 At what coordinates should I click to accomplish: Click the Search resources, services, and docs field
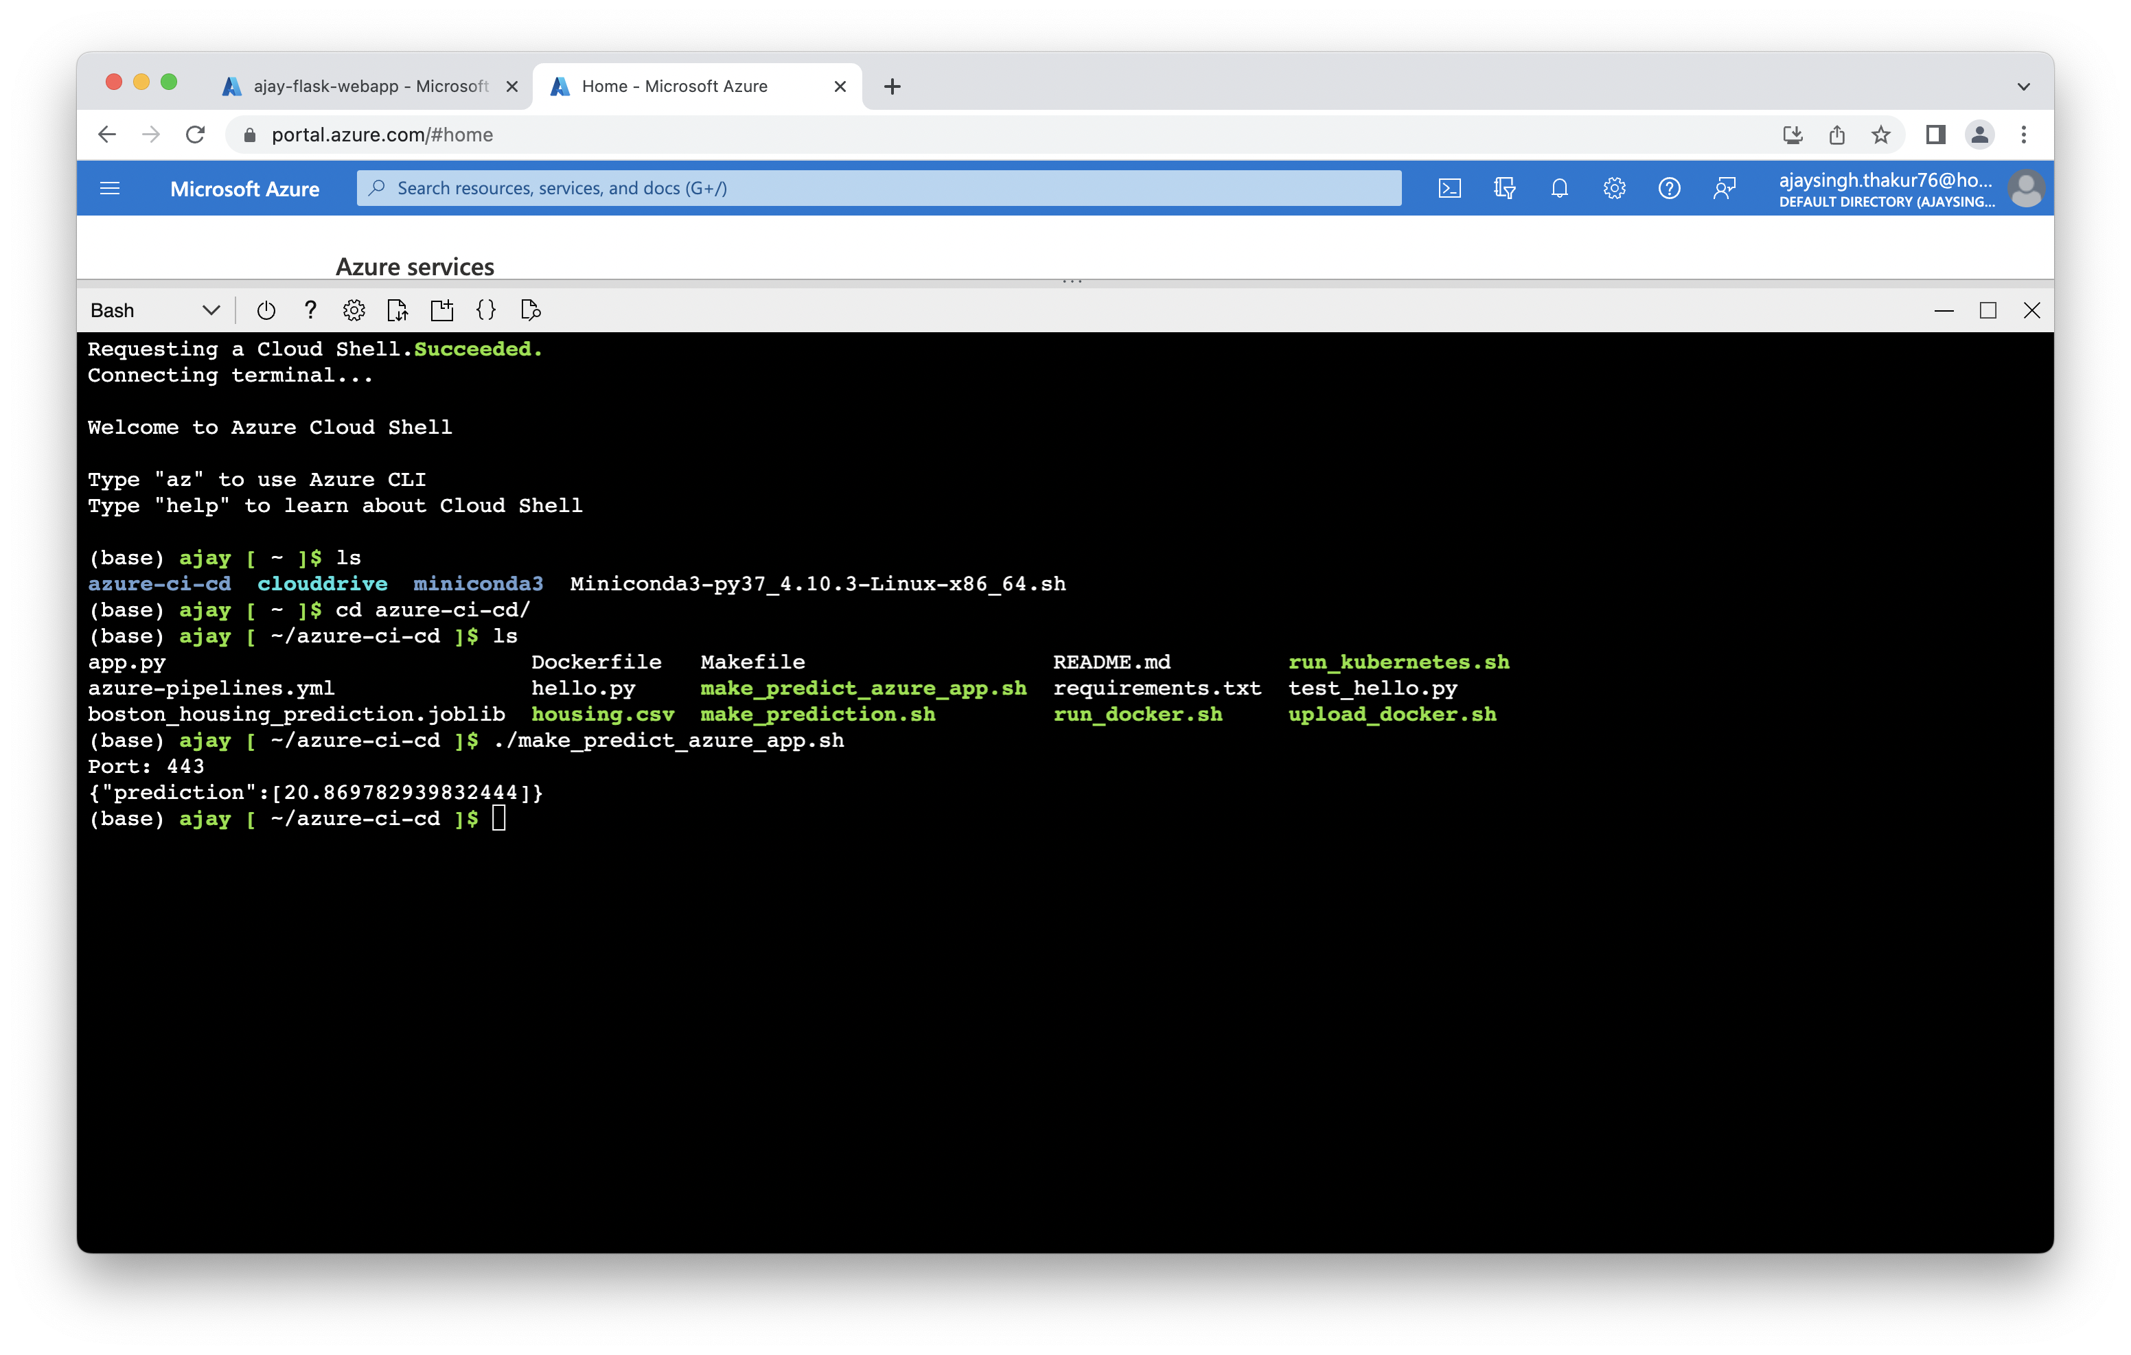878,189
